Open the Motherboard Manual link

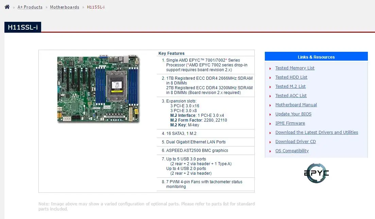(296, 105)
